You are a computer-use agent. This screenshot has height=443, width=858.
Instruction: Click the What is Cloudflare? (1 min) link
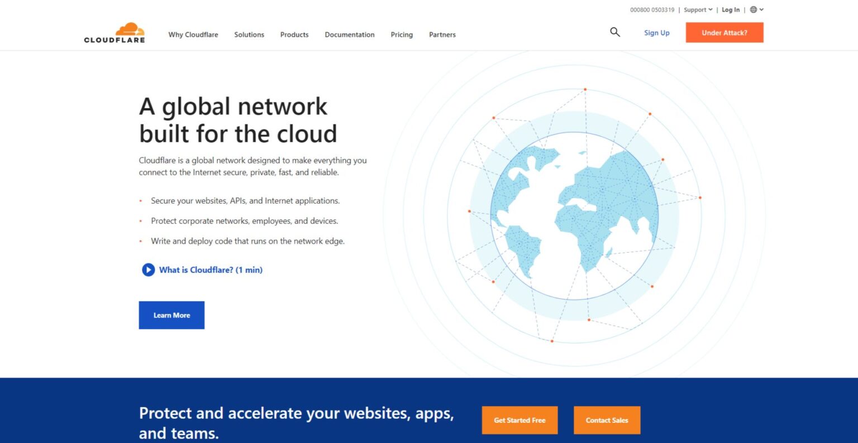pos(211,270)
